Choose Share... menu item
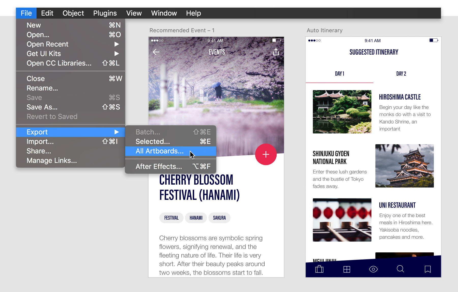 click(70, 151)
